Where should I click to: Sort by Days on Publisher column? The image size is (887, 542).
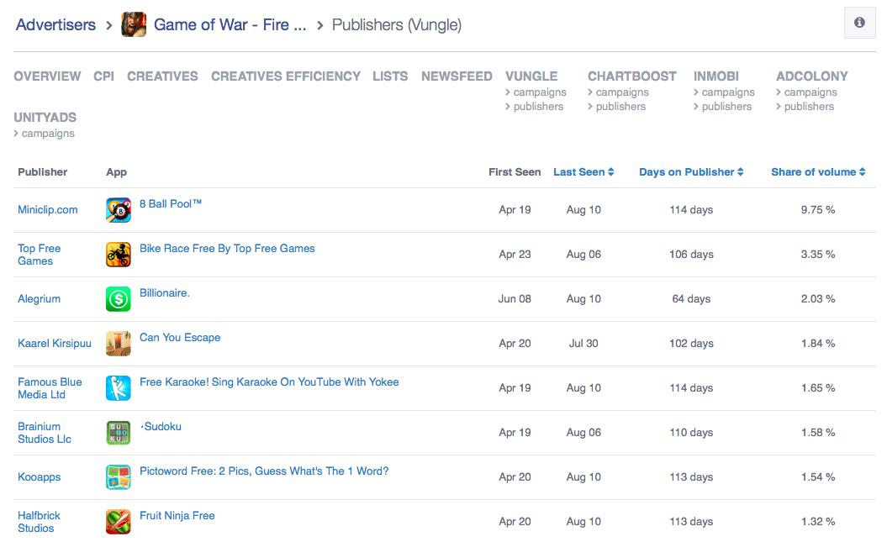coord(691,171)
